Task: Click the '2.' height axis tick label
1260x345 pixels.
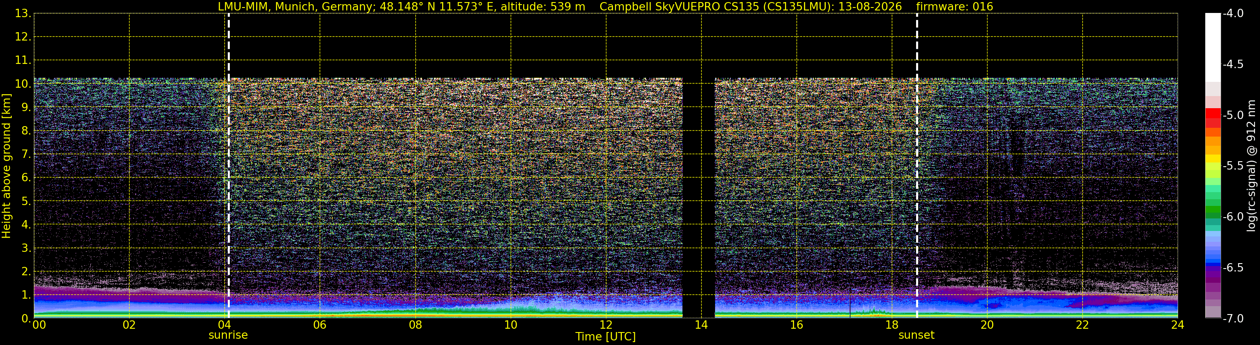Action: (x=26, y=272)
